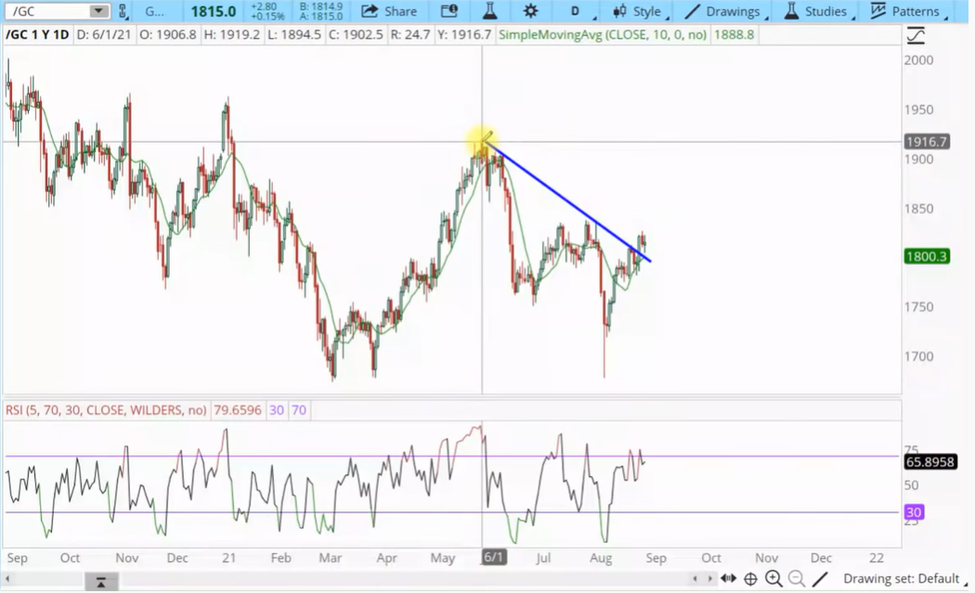Zoom out with the magnifier minus icon
This screenshot has width=975, height=593.
797,578
